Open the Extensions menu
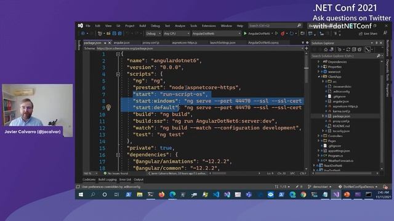The width and height of the screenshot is (394, 221). click(209, 26)
